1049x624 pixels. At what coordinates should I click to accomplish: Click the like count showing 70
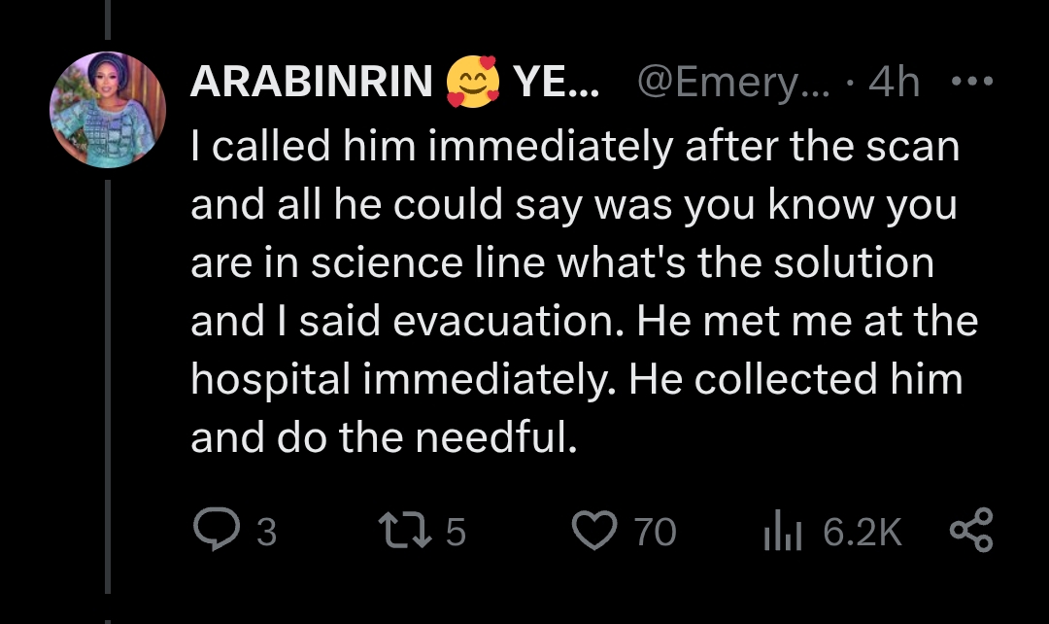click(x=655, y=532)
